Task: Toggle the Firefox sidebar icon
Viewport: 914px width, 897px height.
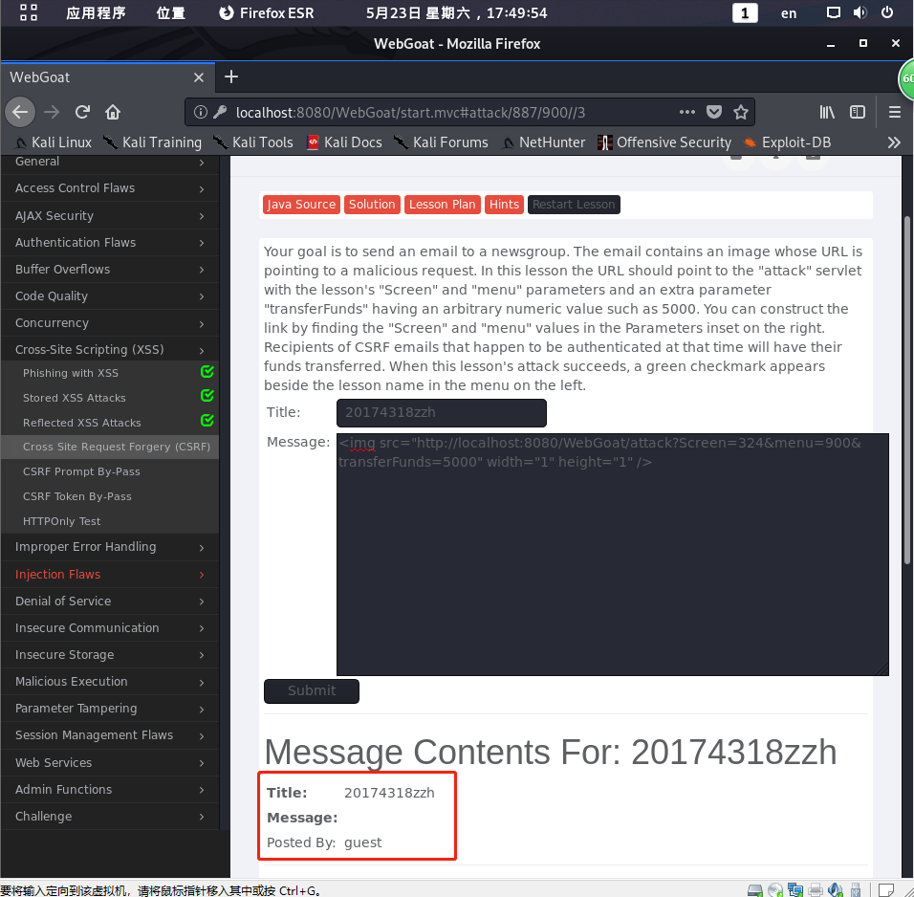Action: (858, 112)
